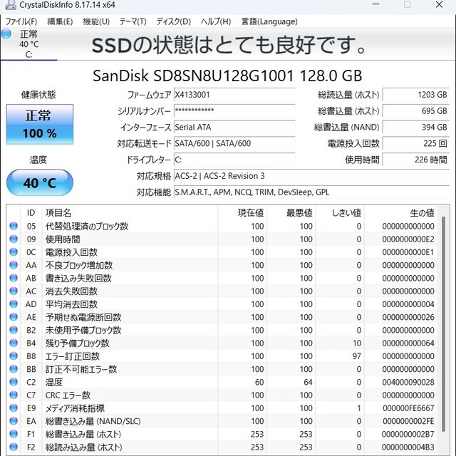Open the テーマ(T) menu
This screenshot has height=456, width=456.
[133, 22]
